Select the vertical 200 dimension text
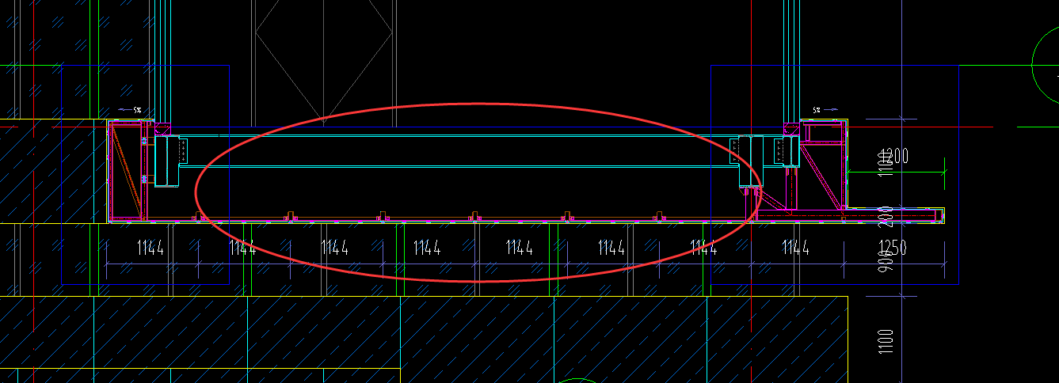1059x383 pixels. coord(886,214)
